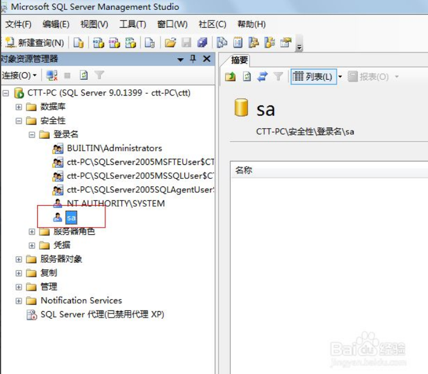This screenshot has height=374, width=428.
Task: Select the SQLServer2005MSFTEUser login
Action: (140, 163)
